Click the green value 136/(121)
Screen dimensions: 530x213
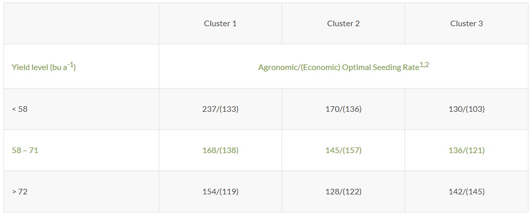click(467, 151)
